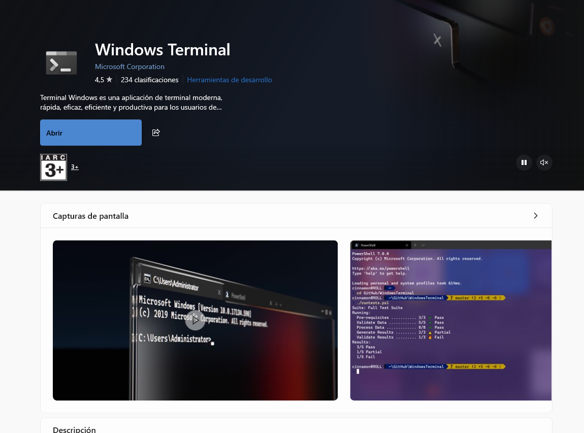View the 234 clasificaciones ratings
This screenshot has height=433, width=584.
click(x=150, y=80)
